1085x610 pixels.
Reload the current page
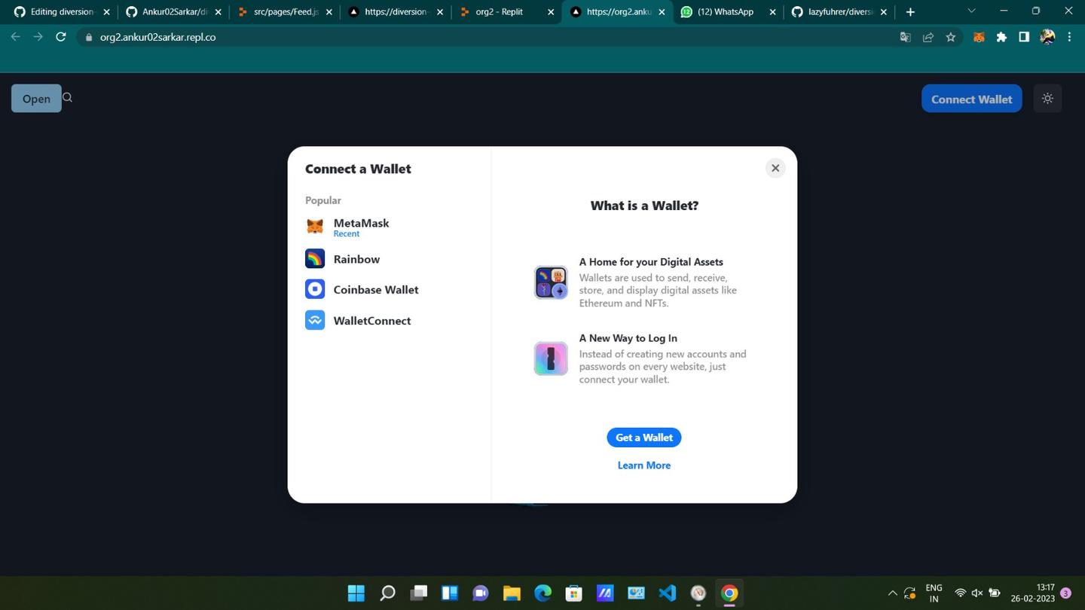pyautogui.click(x=61, y=37)
